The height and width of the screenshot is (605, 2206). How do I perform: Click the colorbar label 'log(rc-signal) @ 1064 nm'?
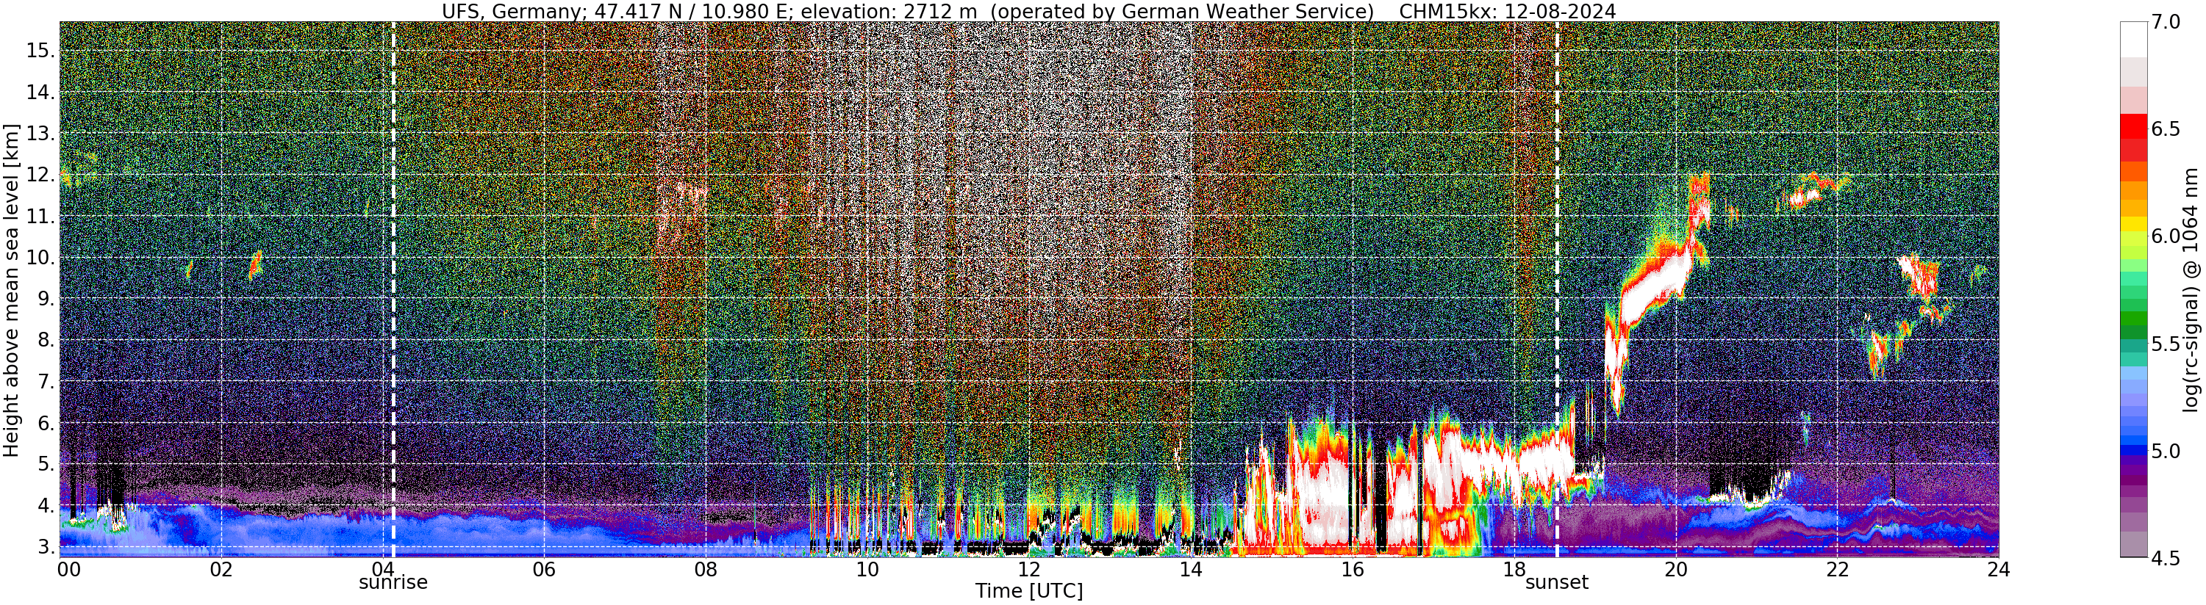point(2191,289)
